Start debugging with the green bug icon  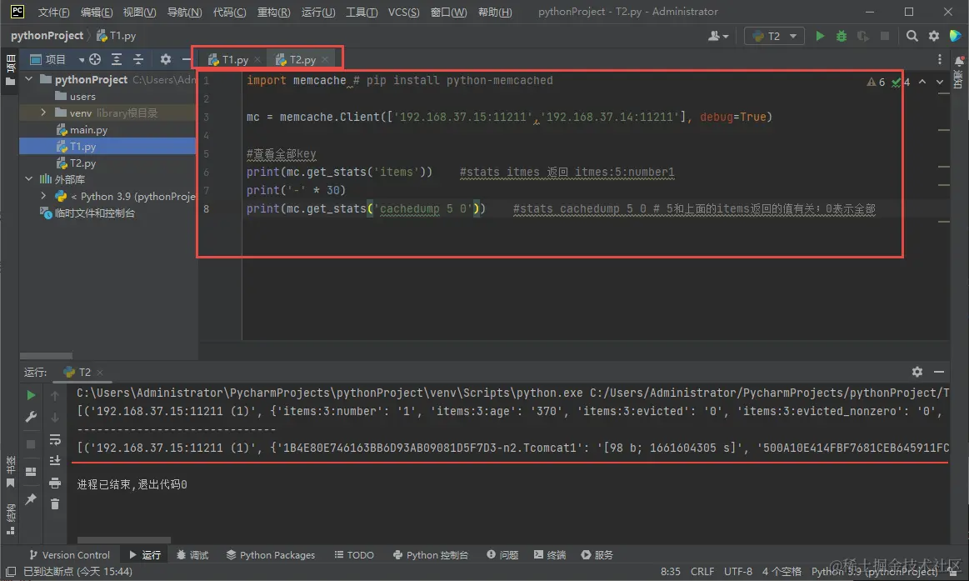coord(841,36)
